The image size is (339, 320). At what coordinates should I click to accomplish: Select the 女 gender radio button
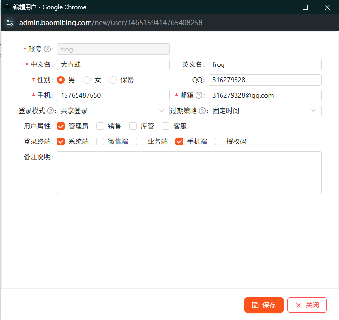coord(87,80)
